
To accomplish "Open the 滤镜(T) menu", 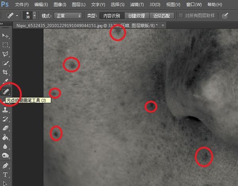I will tap(137, 4).
